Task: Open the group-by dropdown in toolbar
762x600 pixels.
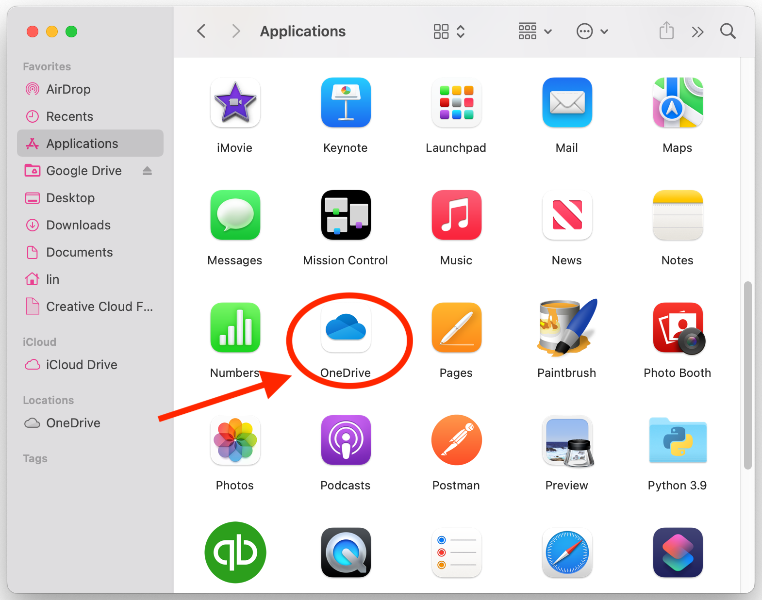Action: point(535,32)
